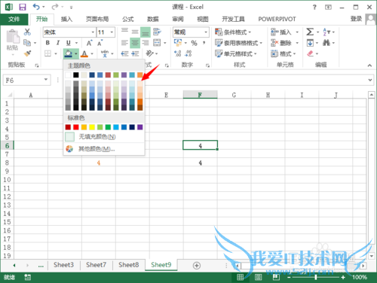Click the Decrease Decimal icon

[188, 53]
